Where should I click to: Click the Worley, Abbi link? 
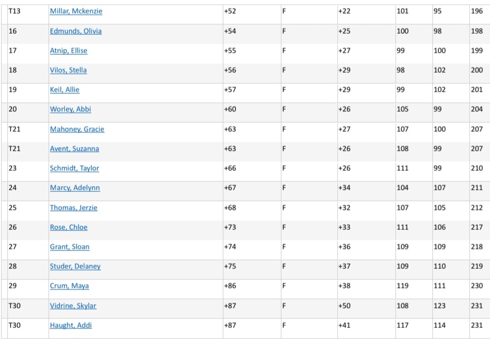tap(70, 109)
